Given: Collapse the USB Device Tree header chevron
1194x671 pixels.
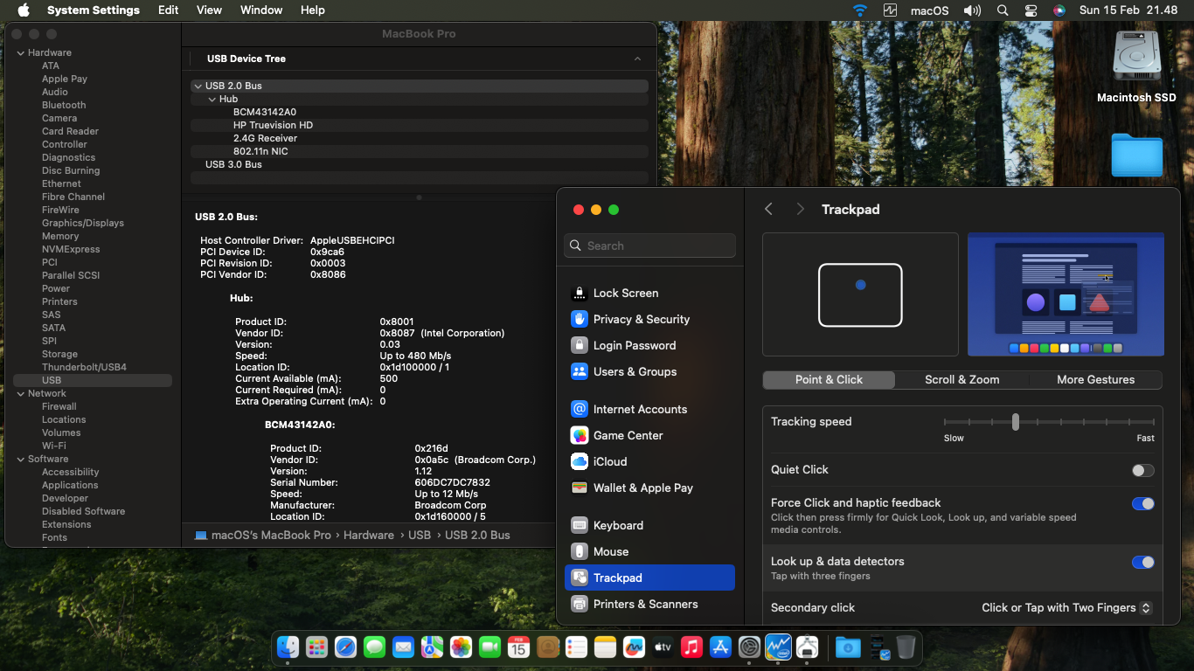Looking at the screenshot, I should coord(637,59).
